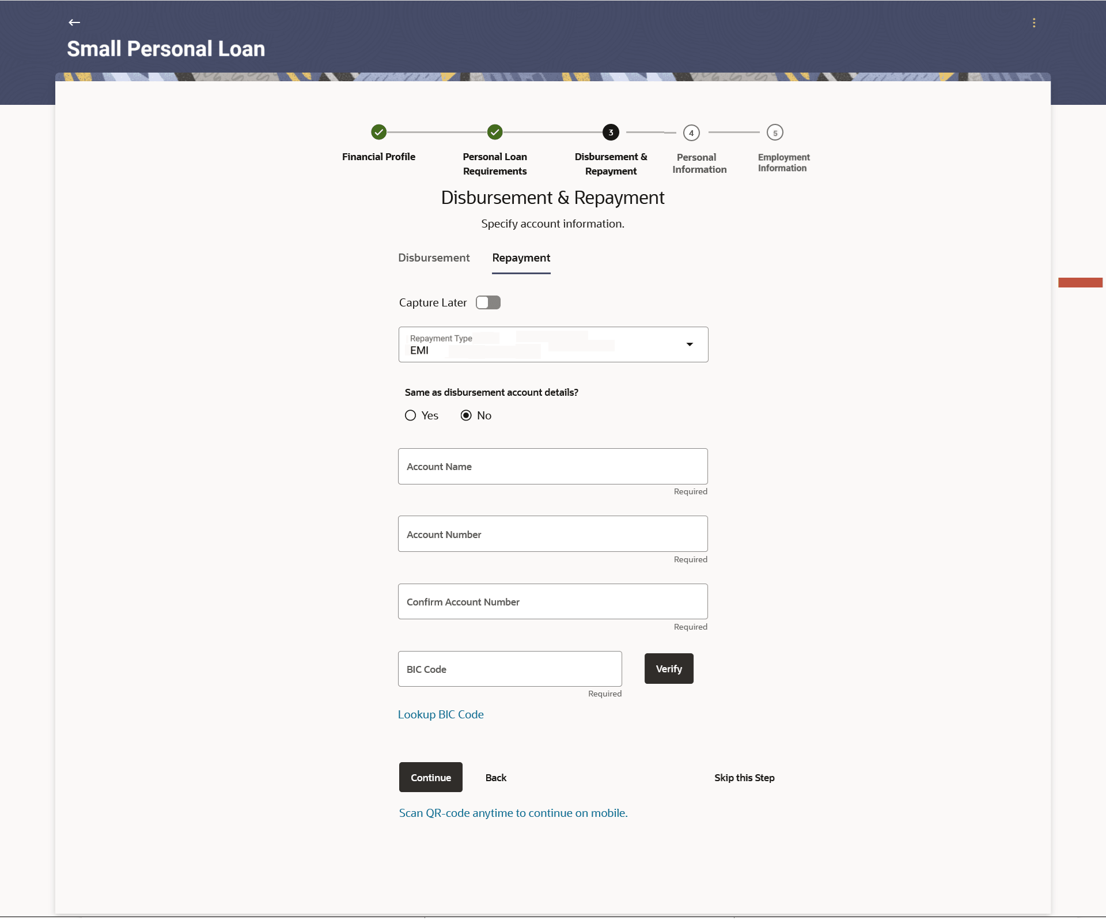Select Yes for same disbursement account
Viewport: 1106px width, 920px height.
(x=410, y=415)
